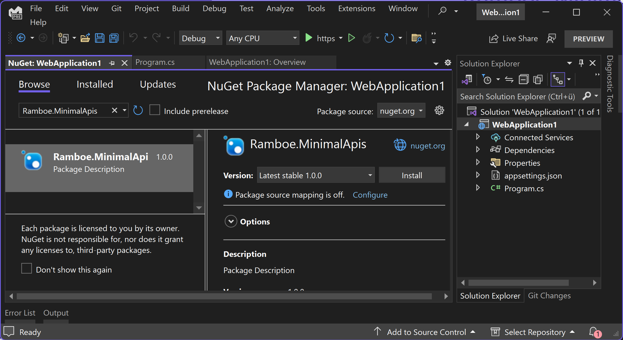This screenshot has height=340, width=623.
Task: Refresh NuGet package search results
Action: (138, 110)
